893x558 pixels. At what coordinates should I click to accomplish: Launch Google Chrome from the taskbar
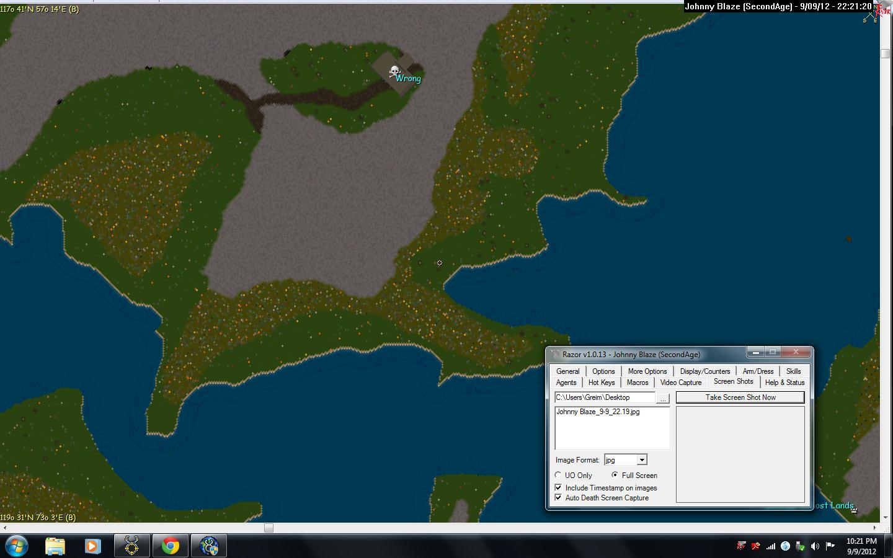[x=171, y=546]
